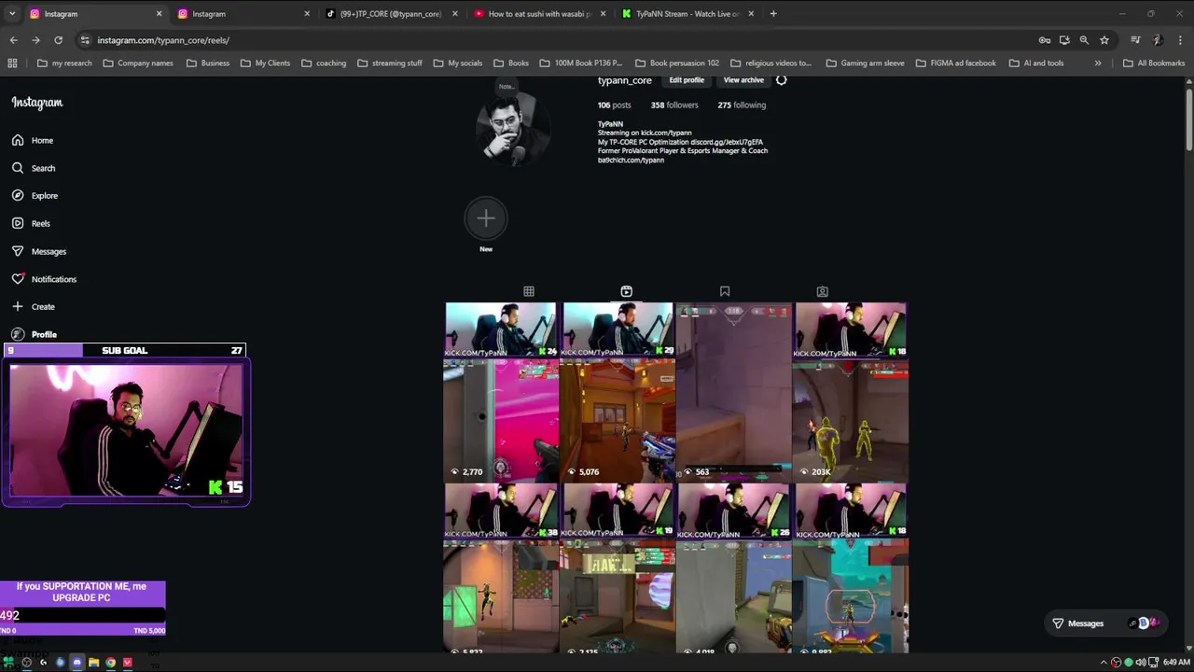This screenshot has width=1194, height=672.
Task: Open browser zoom icon in address bar
Action: pos(1084,40)
